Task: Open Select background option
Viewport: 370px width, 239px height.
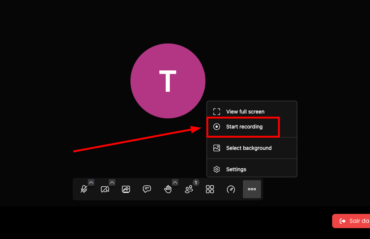Action: tap(252, 148)
